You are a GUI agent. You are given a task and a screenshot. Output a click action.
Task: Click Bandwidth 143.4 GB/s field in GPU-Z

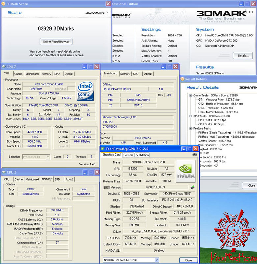pos(182,225)
